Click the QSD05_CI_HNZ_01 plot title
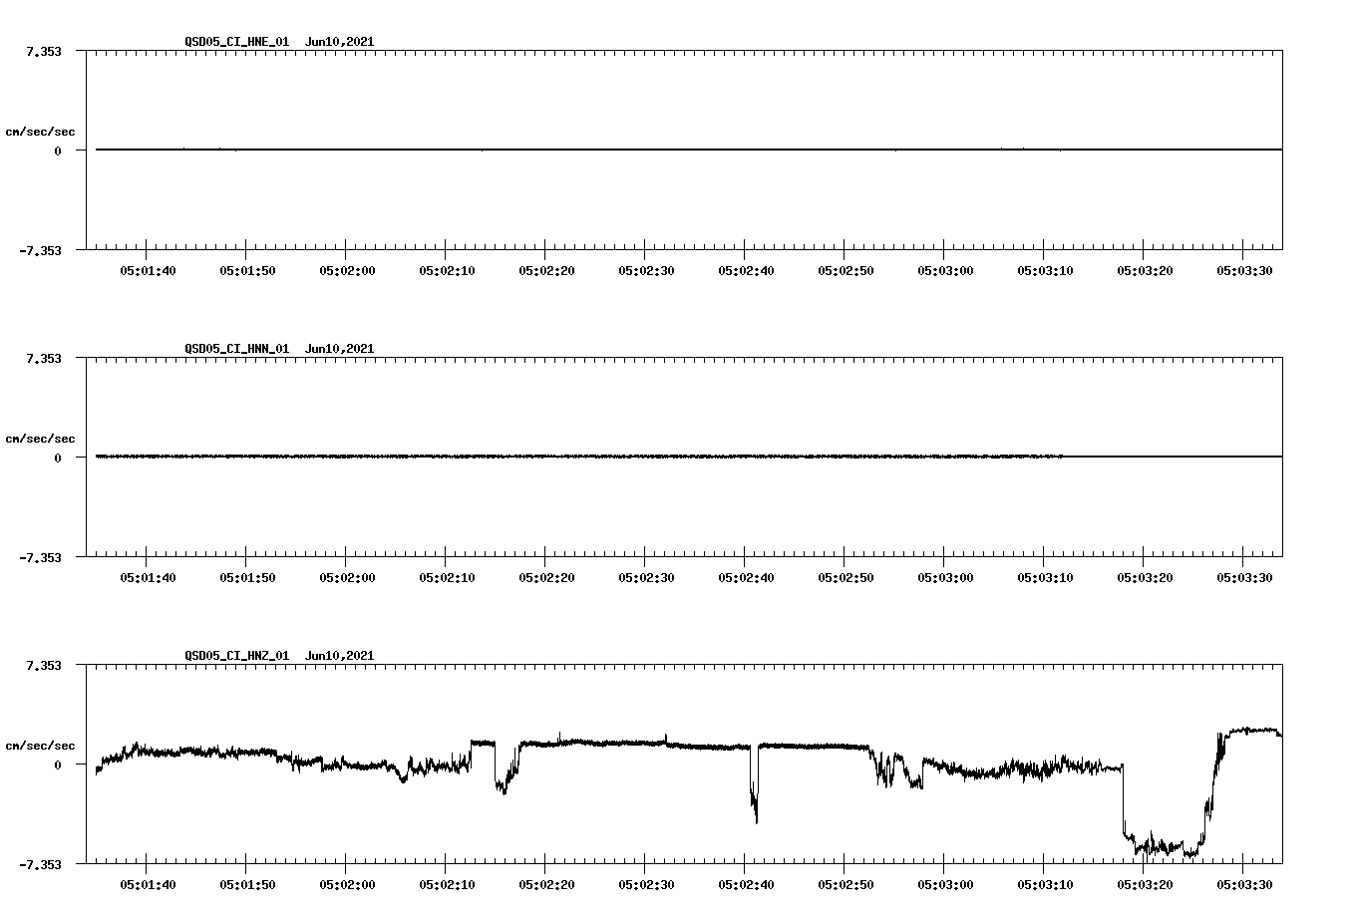This screenshot has width=1354, height=921. [x=279, y=655]
